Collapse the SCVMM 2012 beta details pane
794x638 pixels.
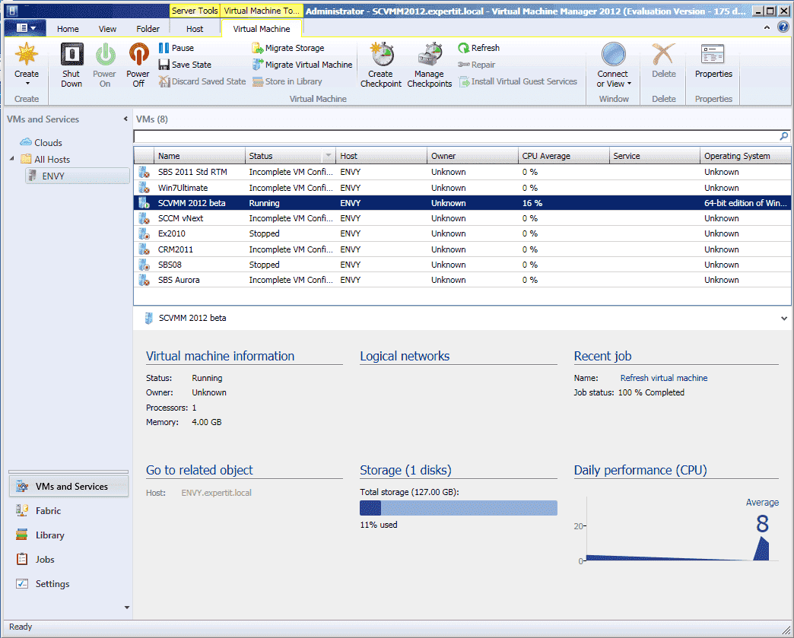(784, 319)
